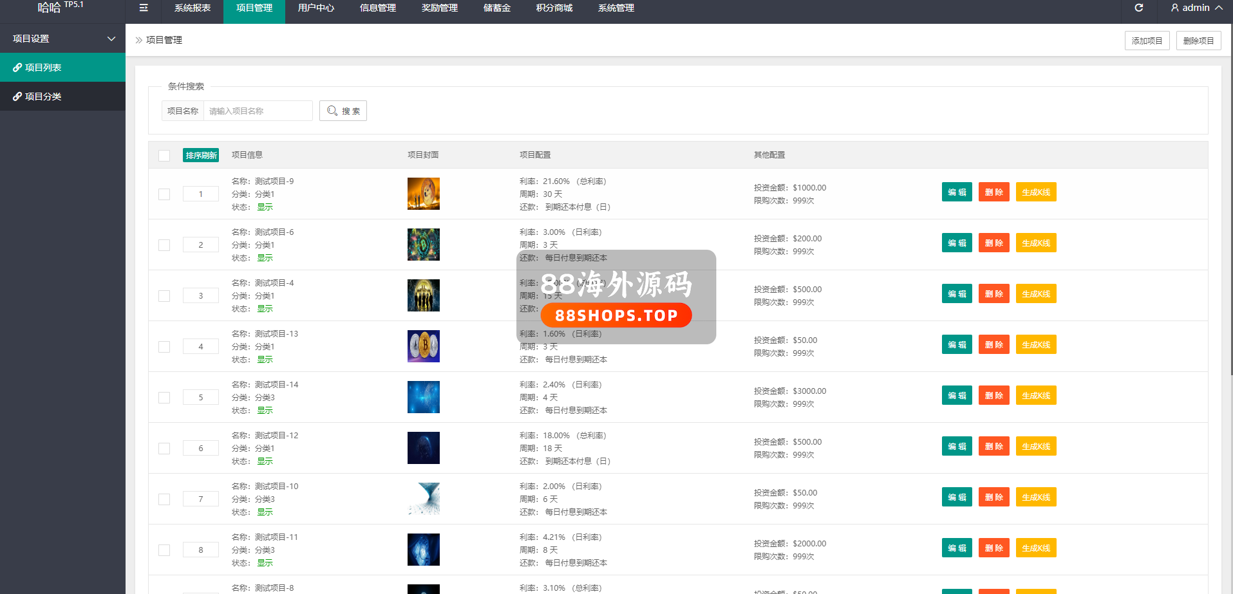1233x594 pixels.
Task: Check the select-all checkbox in table header
Action: pyautogui.click(x=164, y=155)
